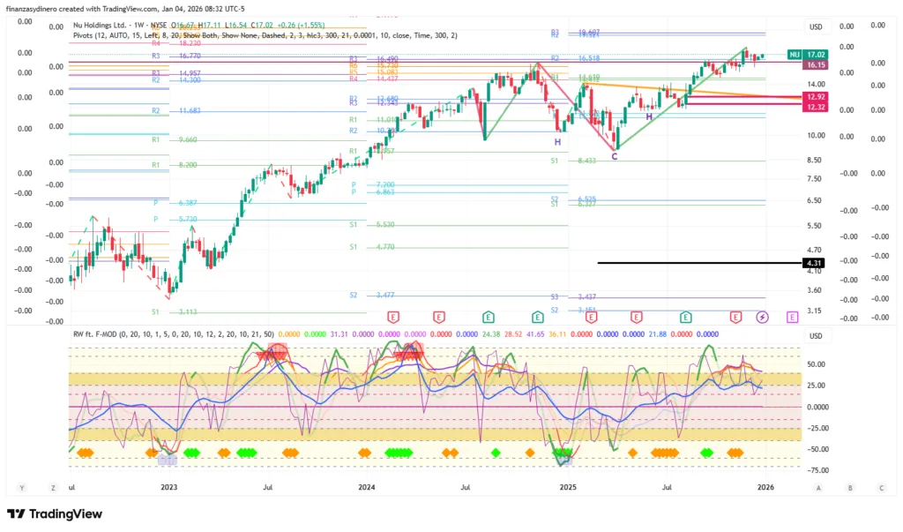Click the rightmost red E earnings marker
This screenshot has height=532, width=903.
point(735,316)
